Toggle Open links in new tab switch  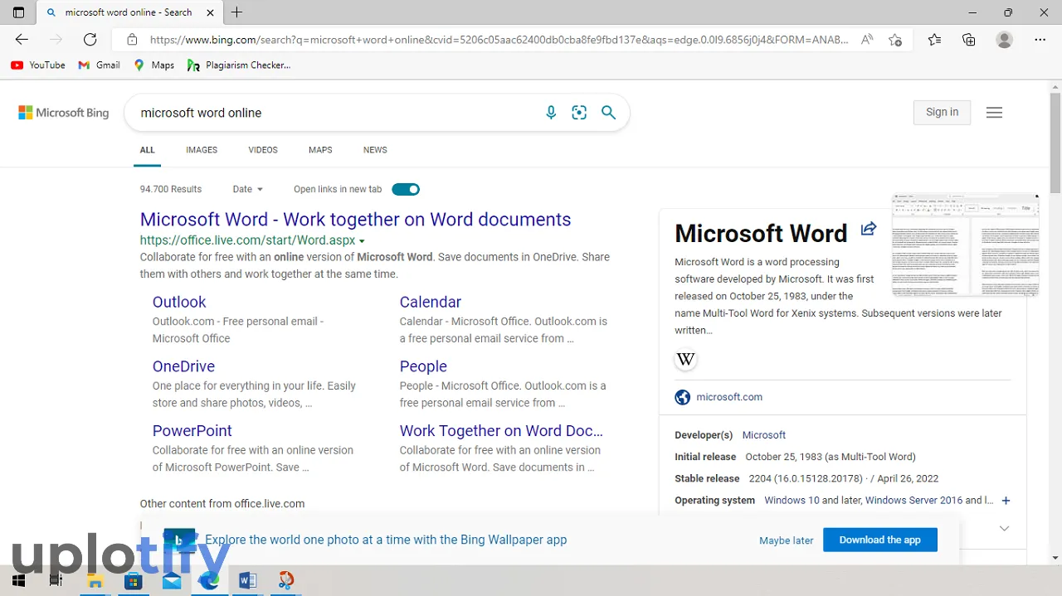[406, 189]
